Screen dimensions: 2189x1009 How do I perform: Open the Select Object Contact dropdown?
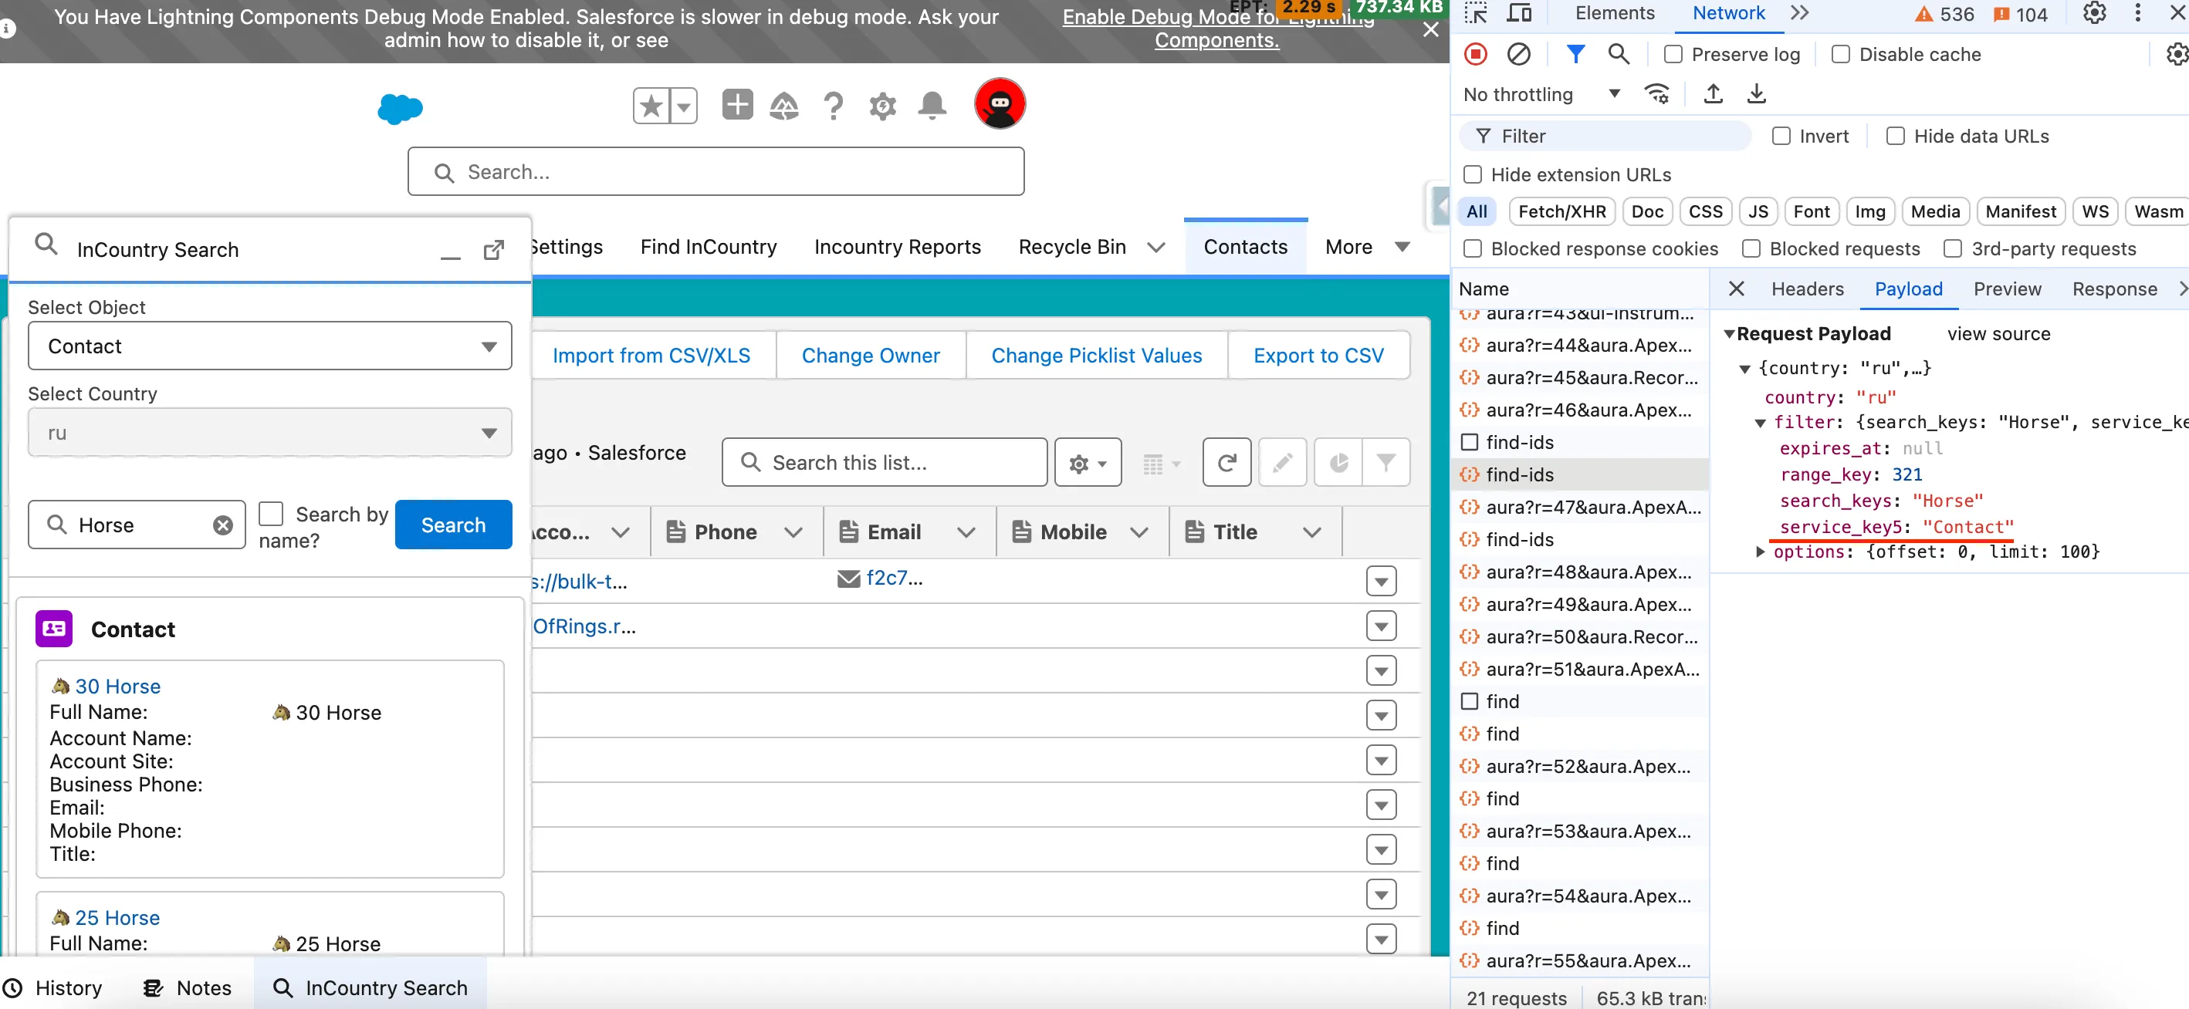tap(269, 346)
